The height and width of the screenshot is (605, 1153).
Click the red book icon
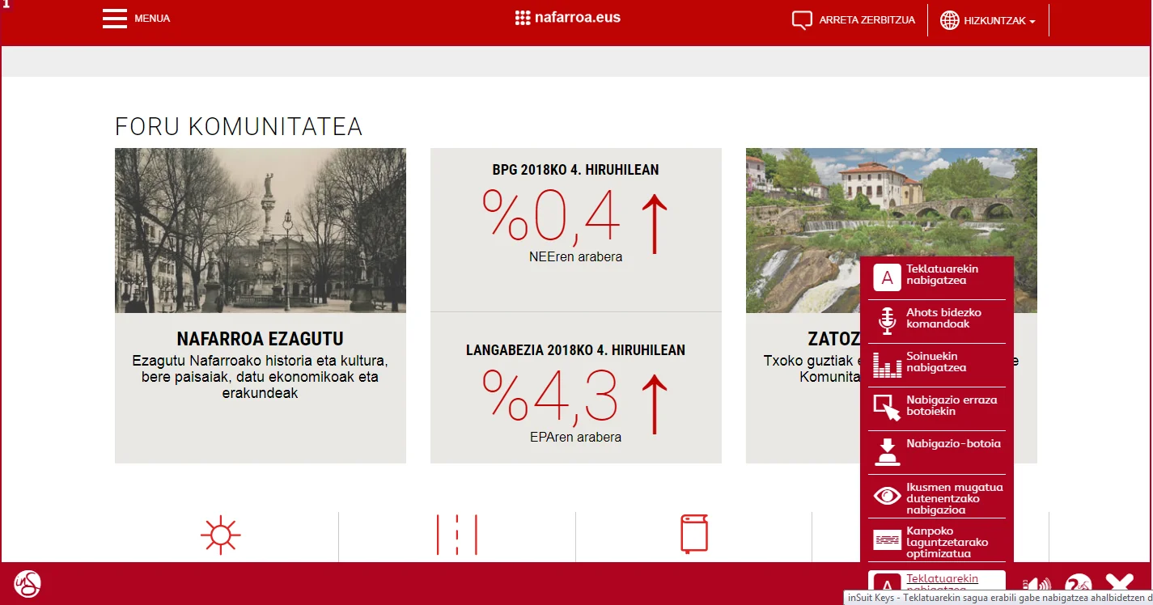click(x=693, y=534)
